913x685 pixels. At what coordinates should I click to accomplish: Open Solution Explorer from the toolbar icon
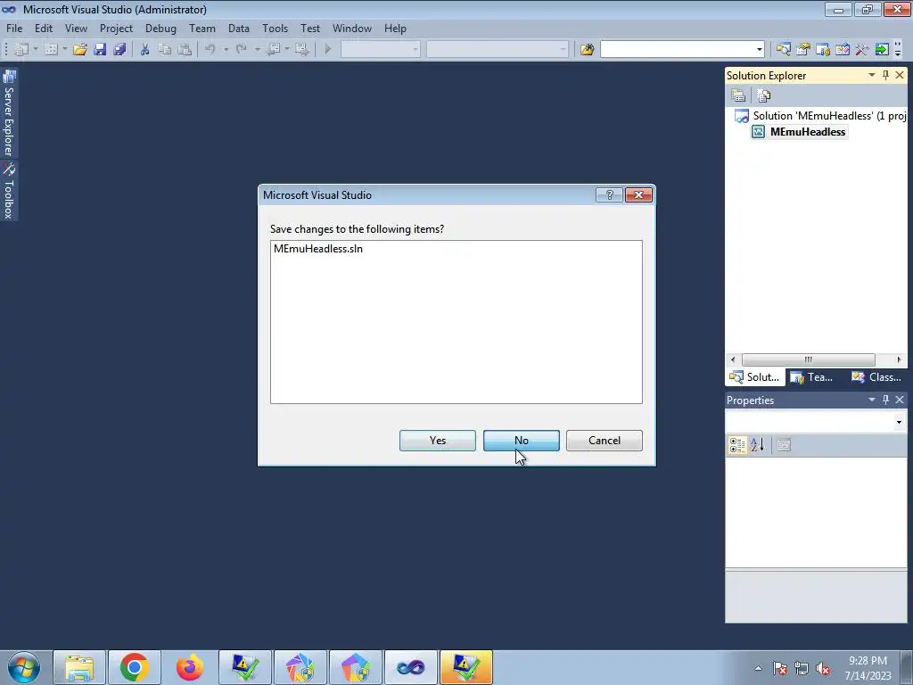(783, 50)
